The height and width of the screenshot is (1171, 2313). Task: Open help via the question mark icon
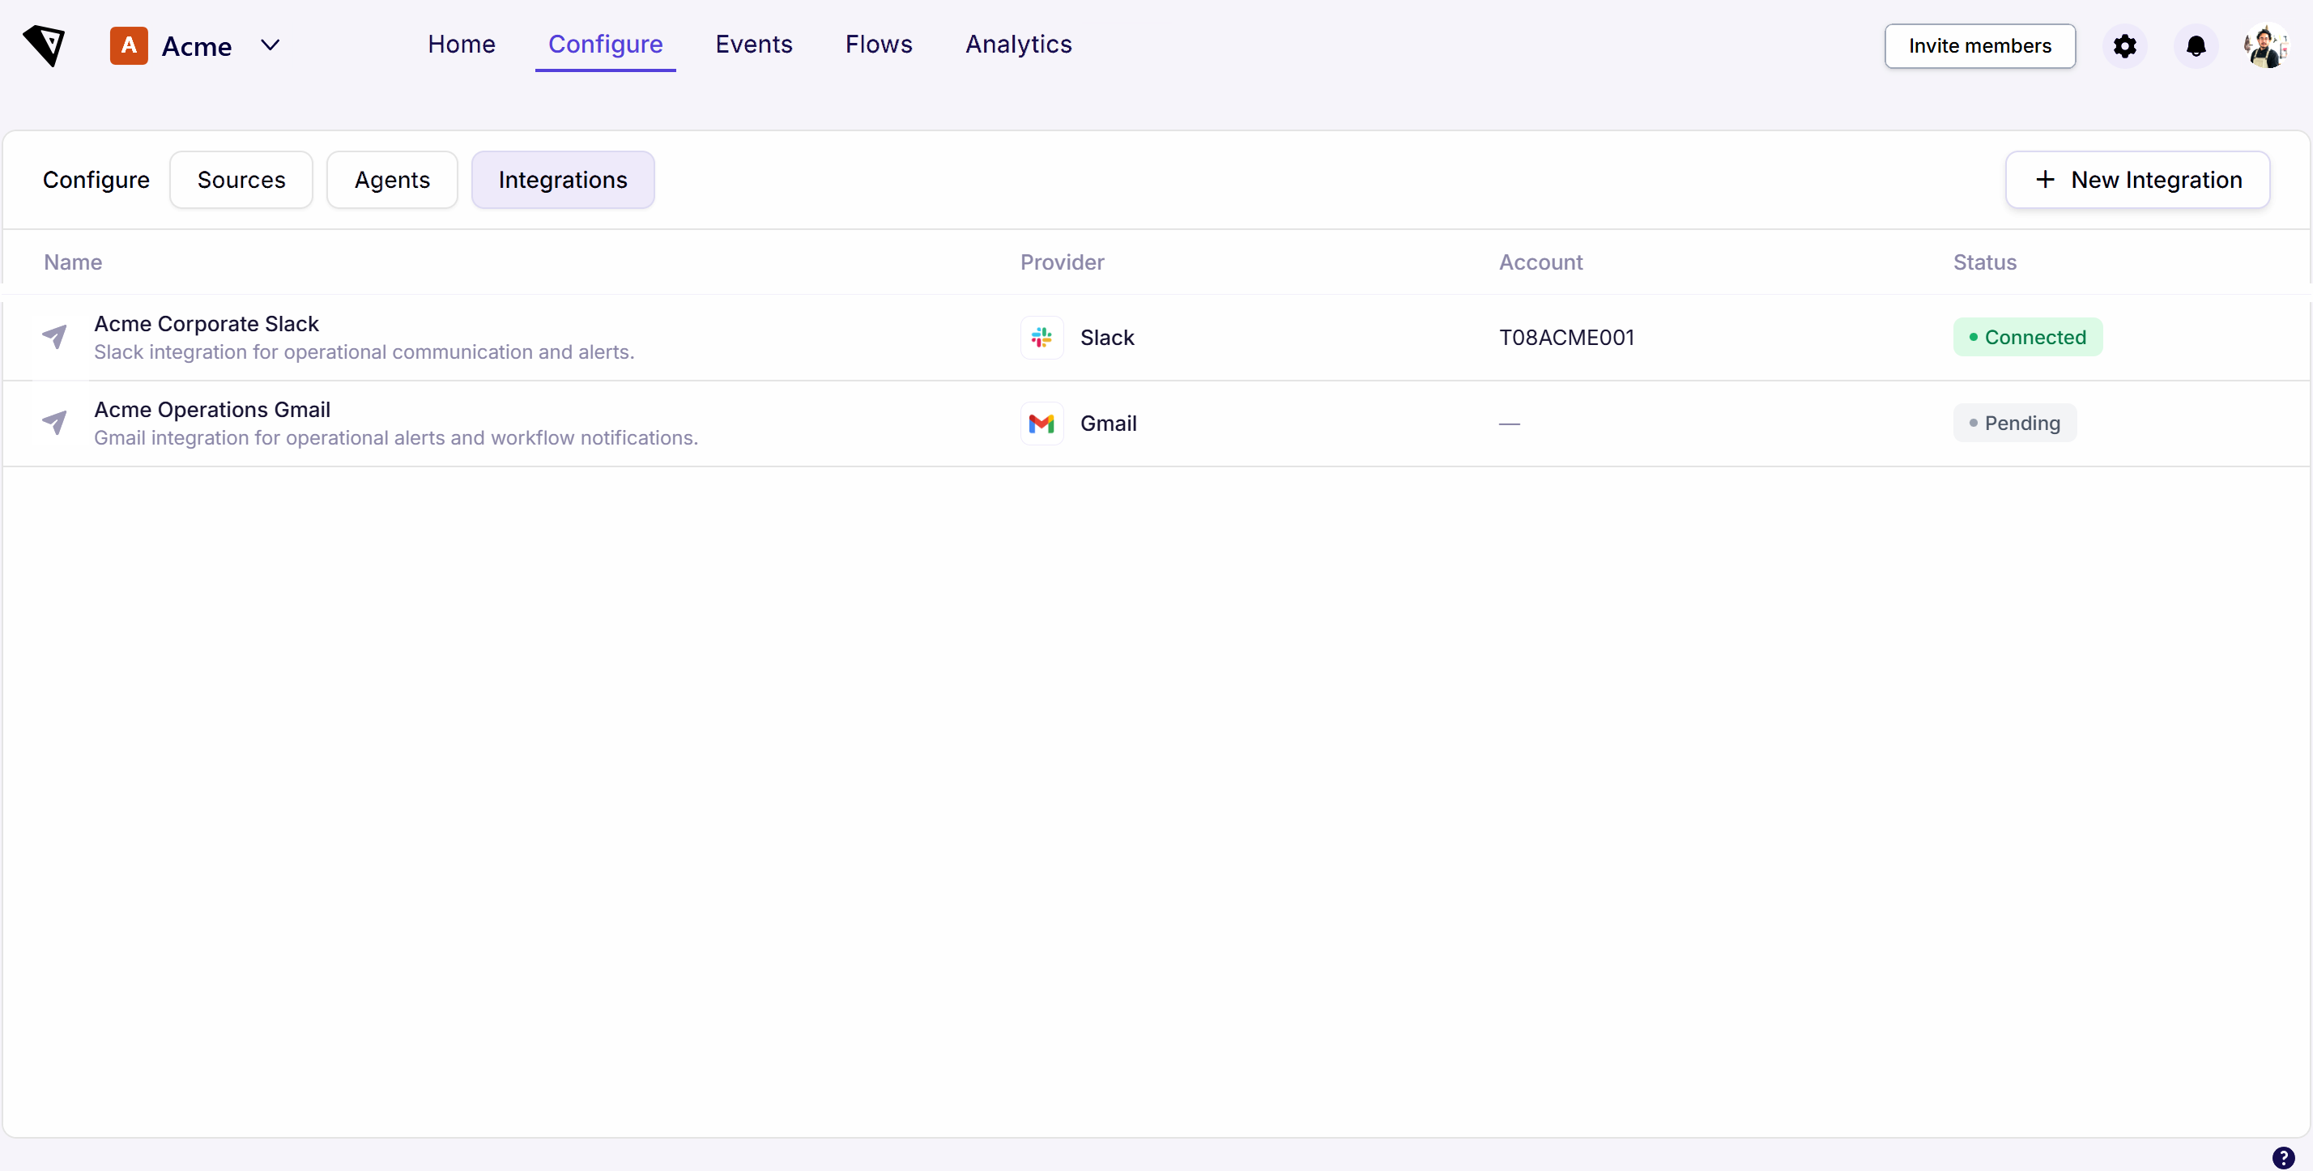2282,1156
